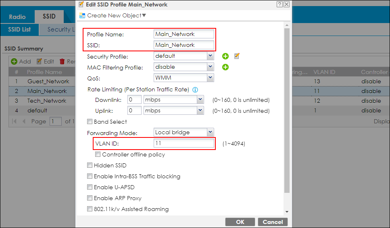Add a new MAC Filtering Profile with green plus

225,67
